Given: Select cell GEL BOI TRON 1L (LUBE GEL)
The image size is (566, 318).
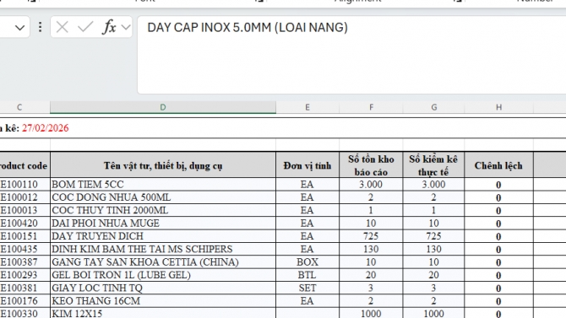Looking at the screenshot, I should click(163, 275).
